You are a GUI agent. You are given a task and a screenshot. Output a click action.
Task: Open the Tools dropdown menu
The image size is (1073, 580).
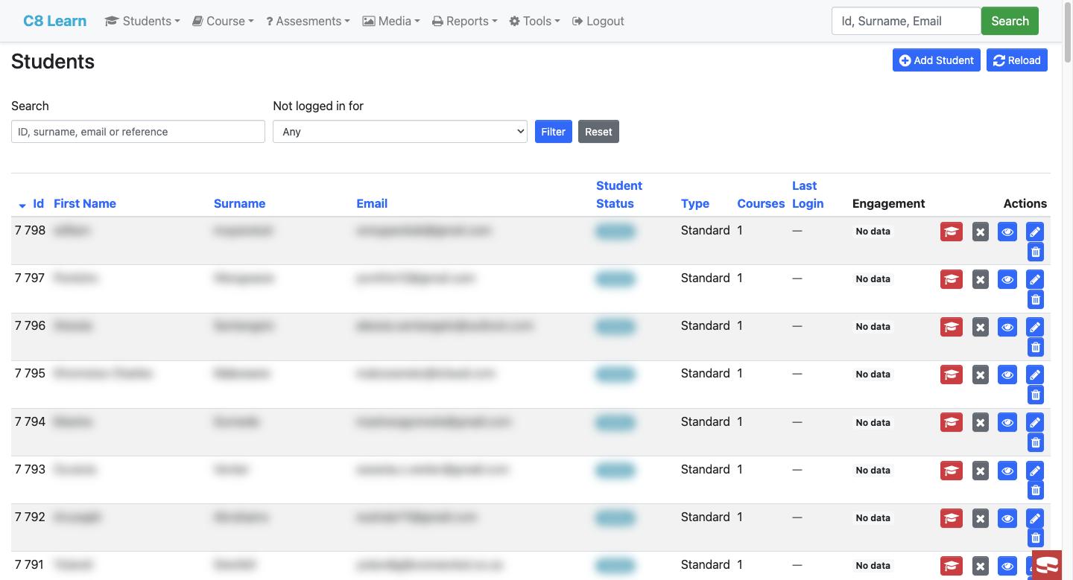point(534,21)
